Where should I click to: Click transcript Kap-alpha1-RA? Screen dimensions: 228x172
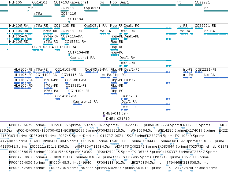tap(77, 60)
